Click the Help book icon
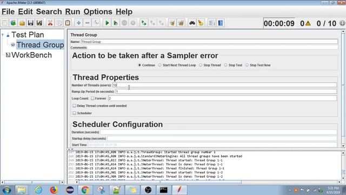The image size is (346, 195). coord(221,23)
